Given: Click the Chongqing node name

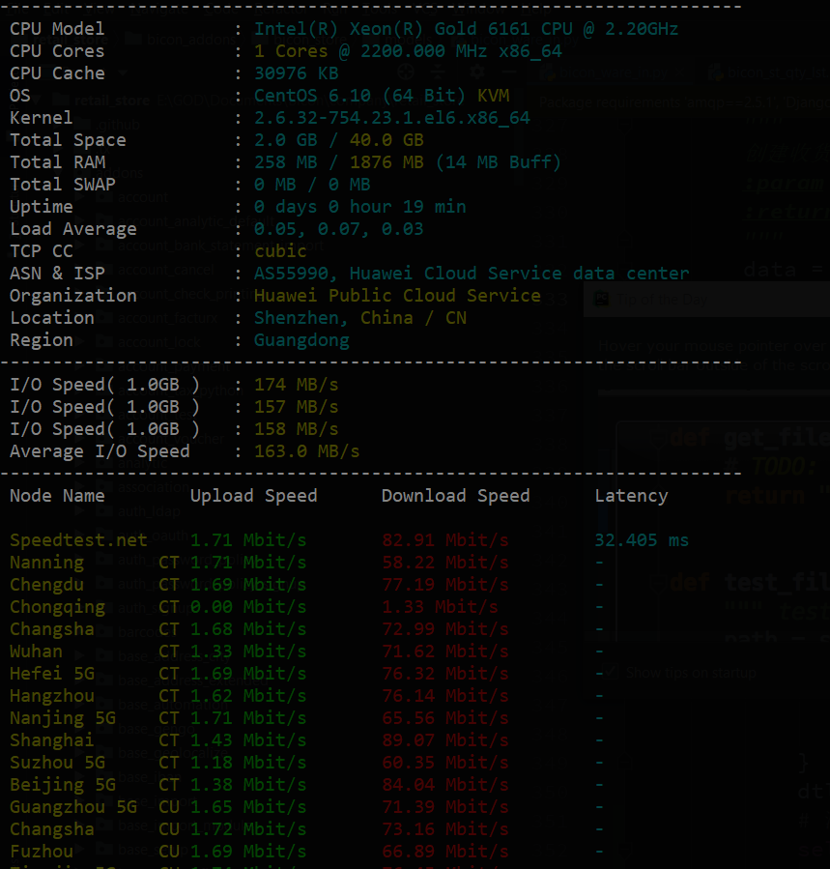Looking at the screenshot, I should click(x=57, y=607).
